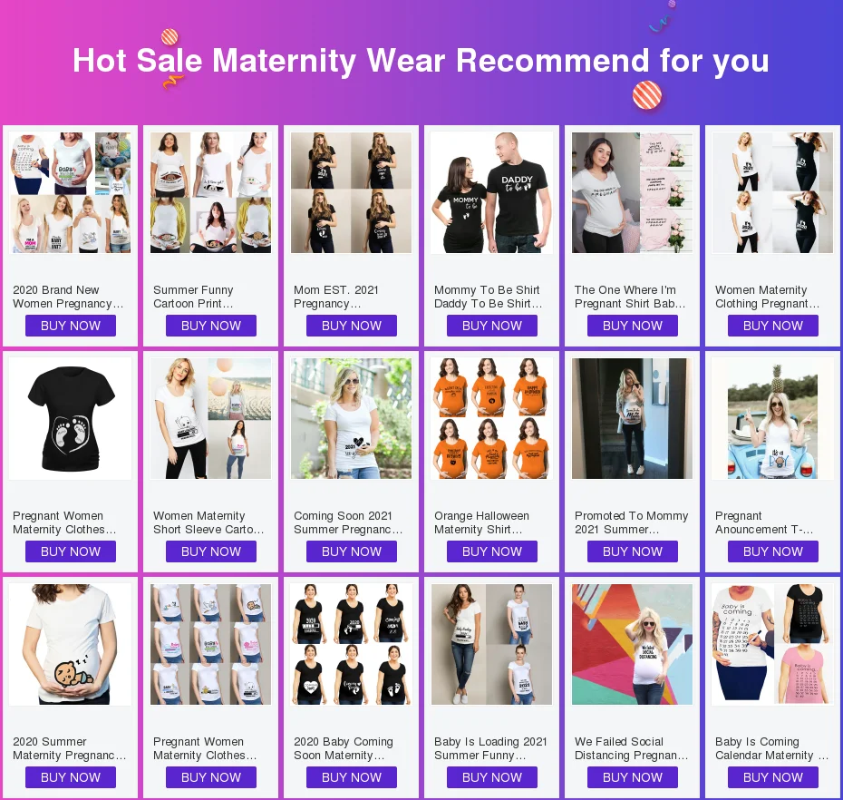843x800 pixels.
Task: Click the black footprint heart t-shirt thumbnail
Action: (71, 418)
